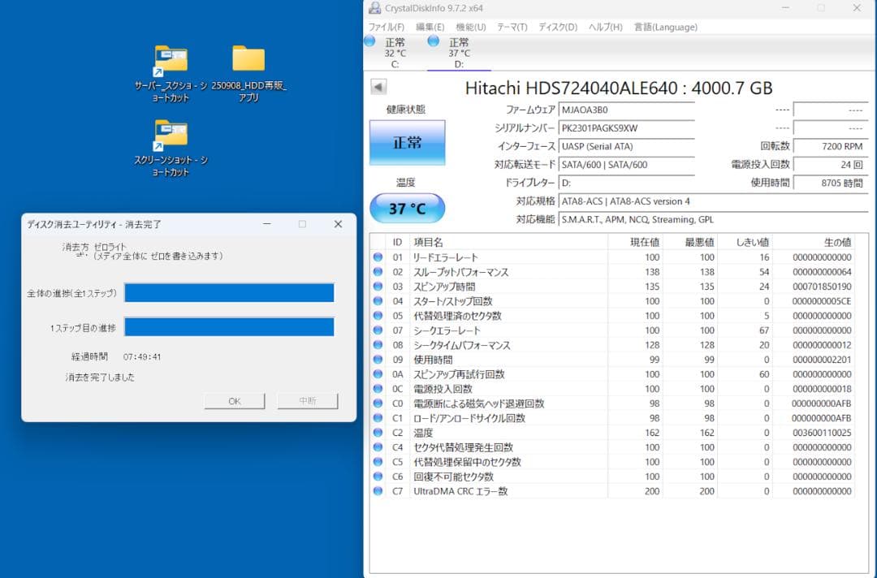Click the blue 37°C temperature gauge
This screenshot has width=877, height=578.
(x=407, y=208)
